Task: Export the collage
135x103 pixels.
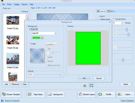Action: (126, 94)
